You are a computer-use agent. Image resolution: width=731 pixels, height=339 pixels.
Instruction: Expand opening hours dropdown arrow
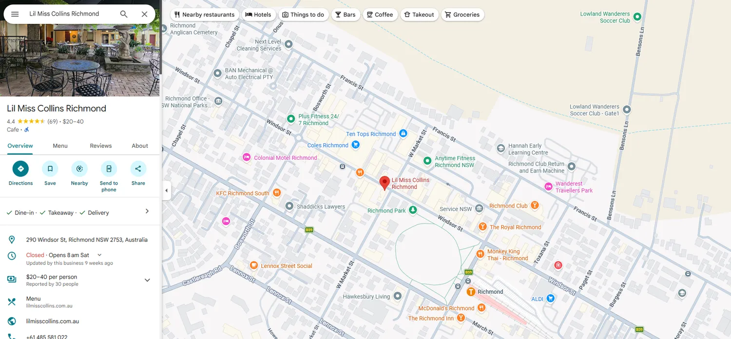(99, 255)
